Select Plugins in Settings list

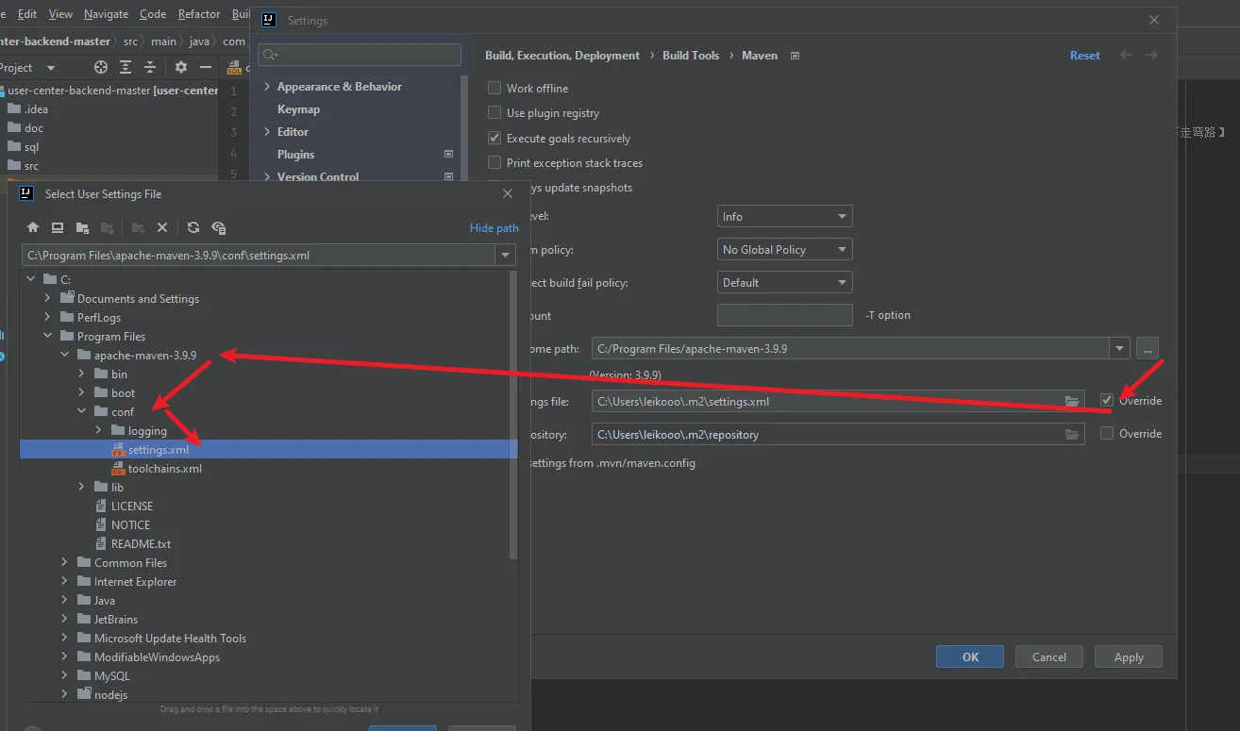296,155
